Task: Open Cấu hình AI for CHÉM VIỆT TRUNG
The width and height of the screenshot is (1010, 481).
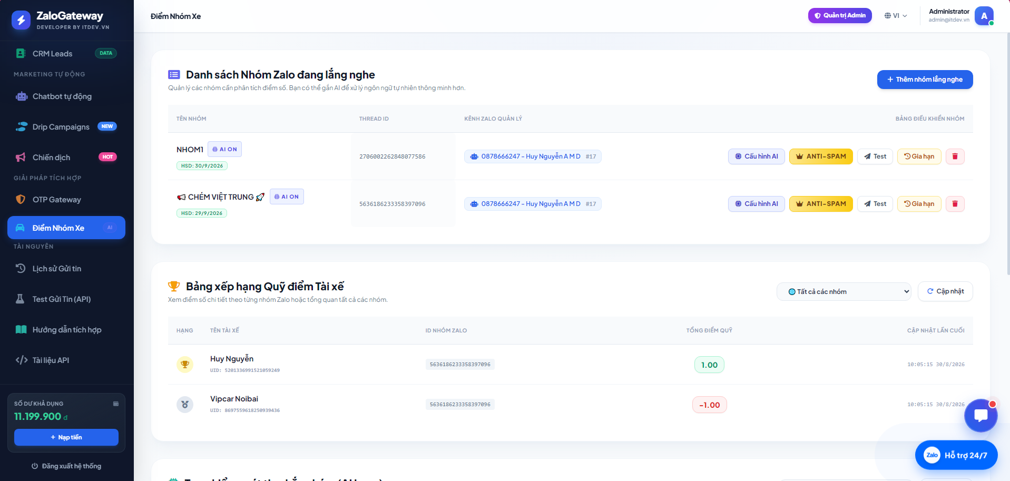Action: coord(757,204)
